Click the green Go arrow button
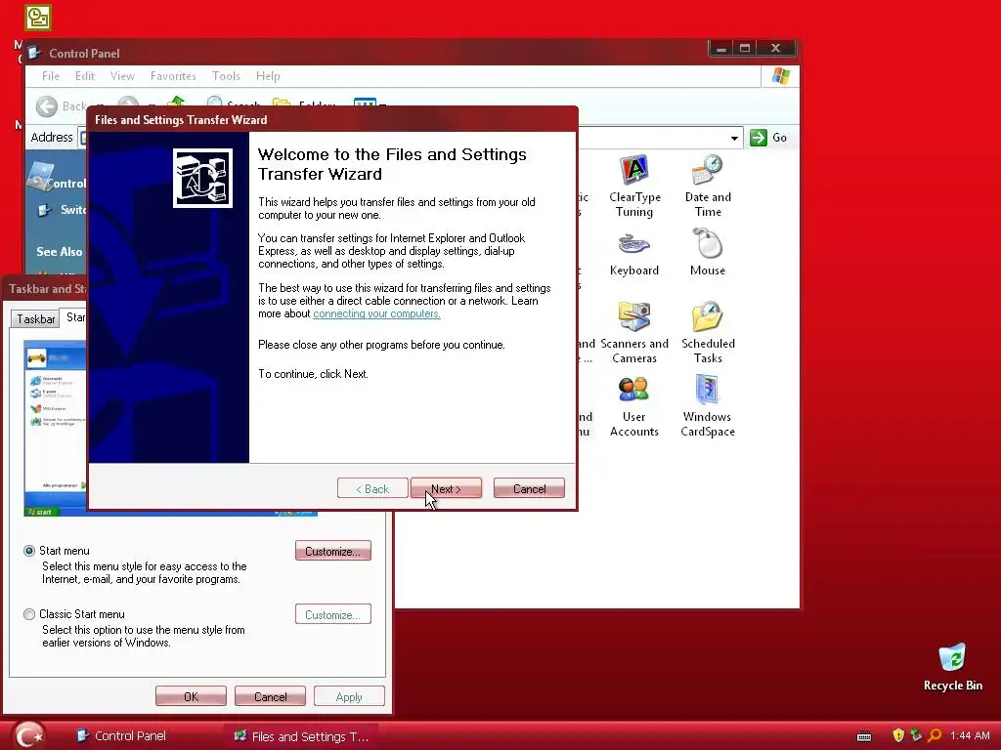The width and height of the screenshot is (1001, 750). (759, 137)
